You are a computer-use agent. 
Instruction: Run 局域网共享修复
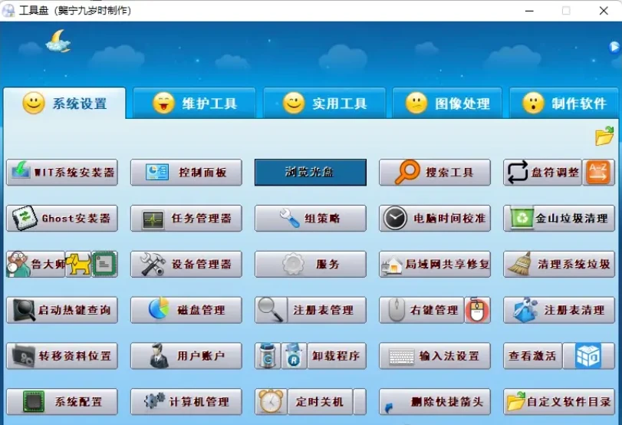(435, 264)
